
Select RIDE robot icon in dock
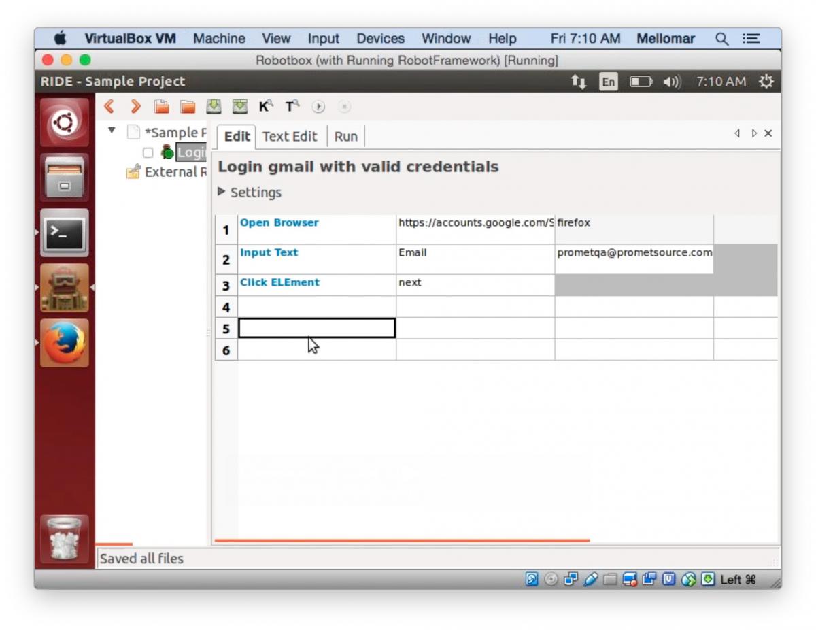pos(64,288)
